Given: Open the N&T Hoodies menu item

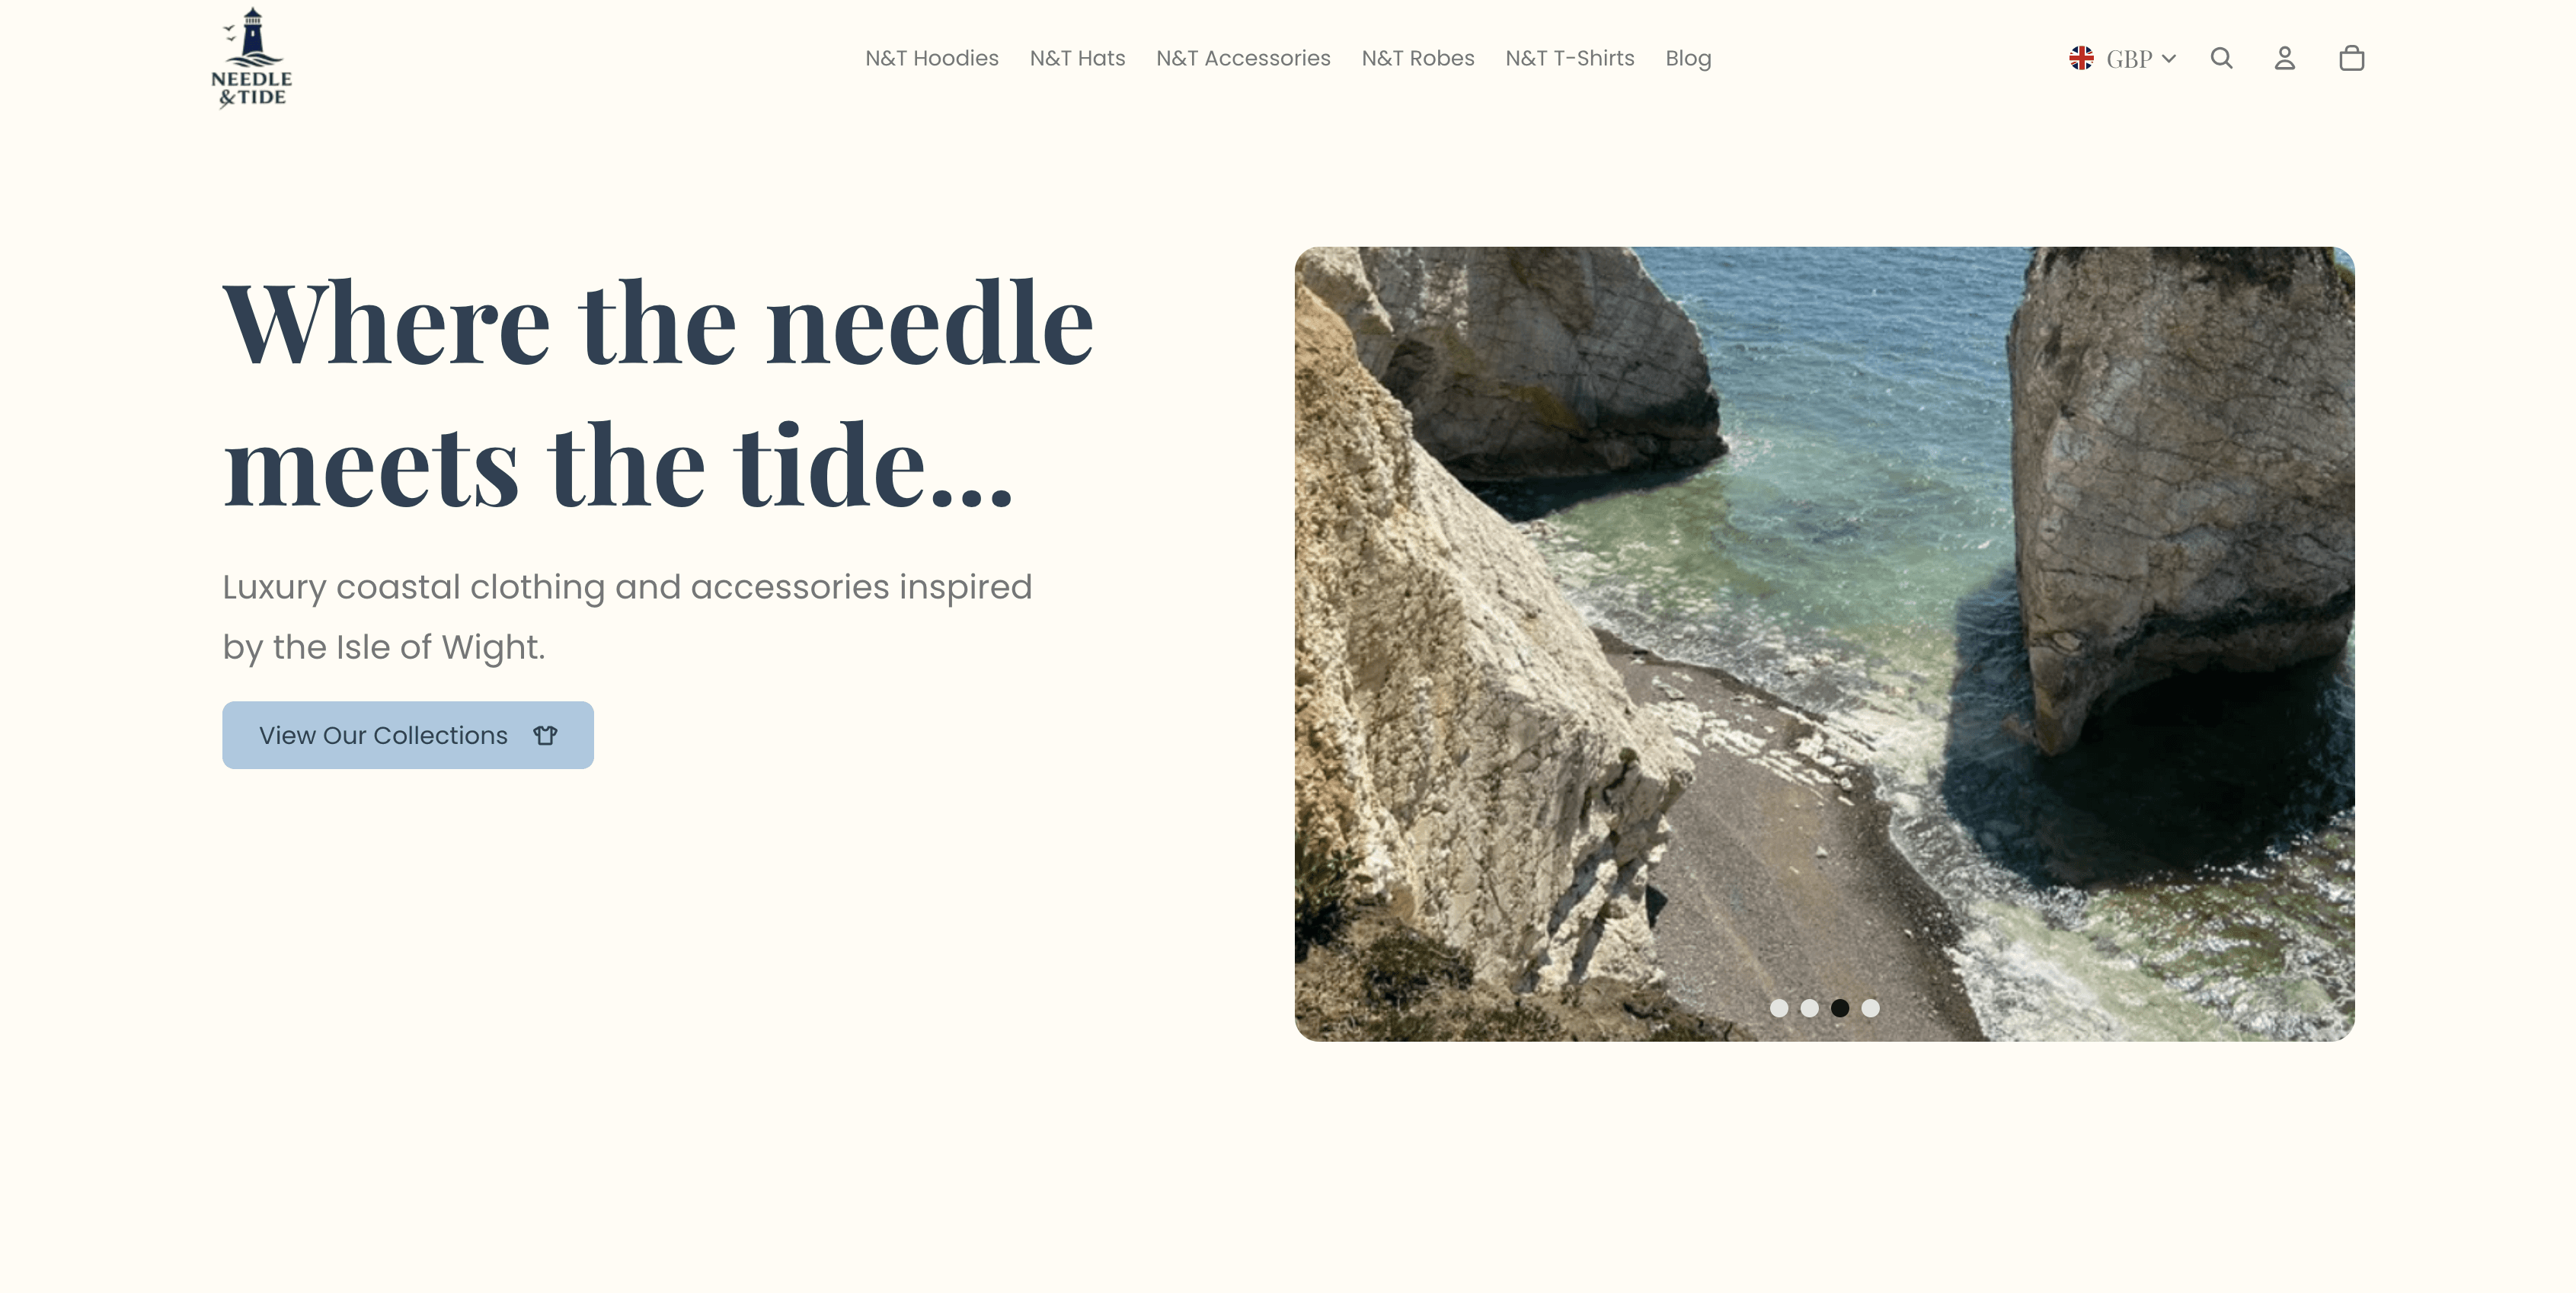Looking at the screenshot, I should pyautogui.click(x=932, y=58).
